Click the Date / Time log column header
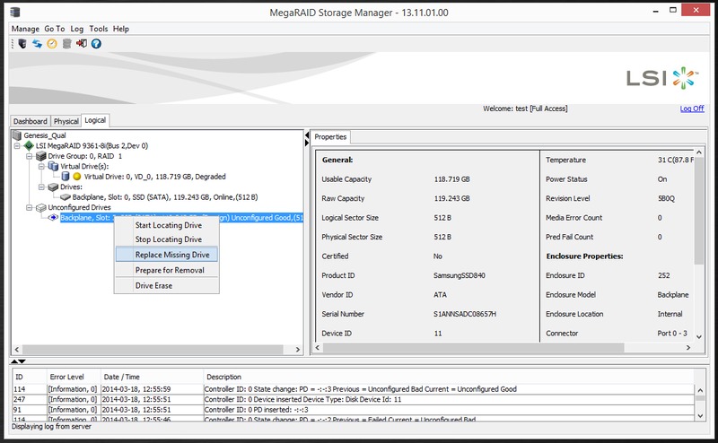Image resolution: width=718 pixels, height=443 pixels. (x=124, y=377)
